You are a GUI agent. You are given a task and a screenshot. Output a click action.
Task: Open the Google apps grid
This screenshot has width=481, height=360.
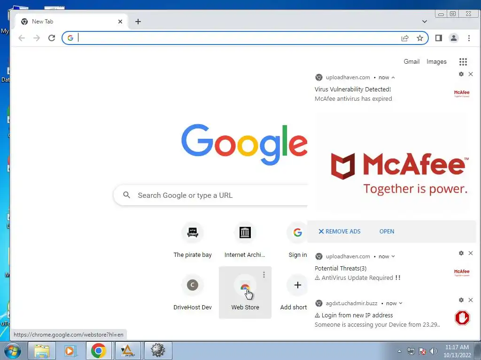coord(463,62)
